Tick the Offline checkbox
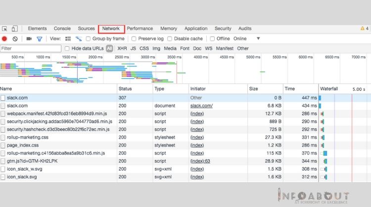371x207 pixels. (x=212, y=38)
